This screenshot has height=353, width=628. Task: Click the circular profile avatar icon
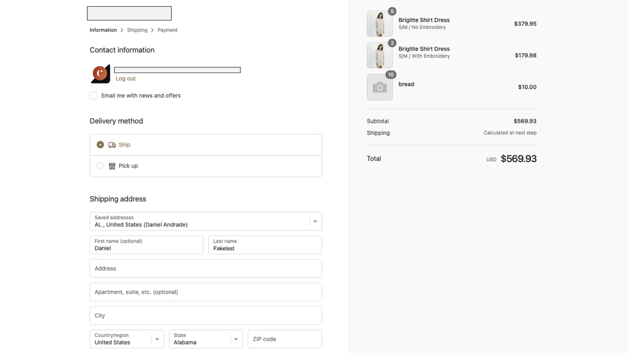tap(100, 73)
